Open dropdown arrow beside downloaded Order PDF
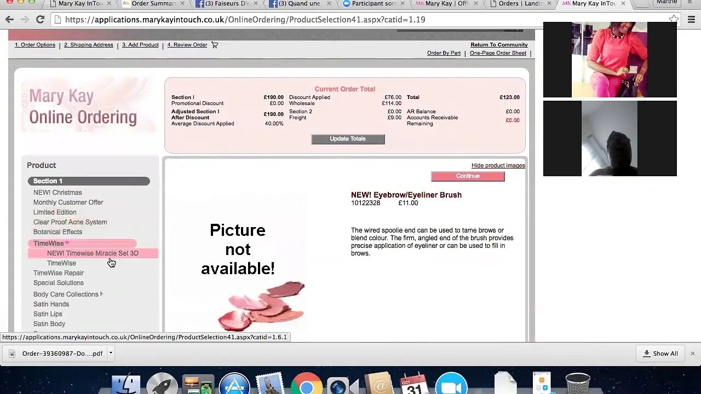The height and width of the screenshot is (394, 701). 111,353
